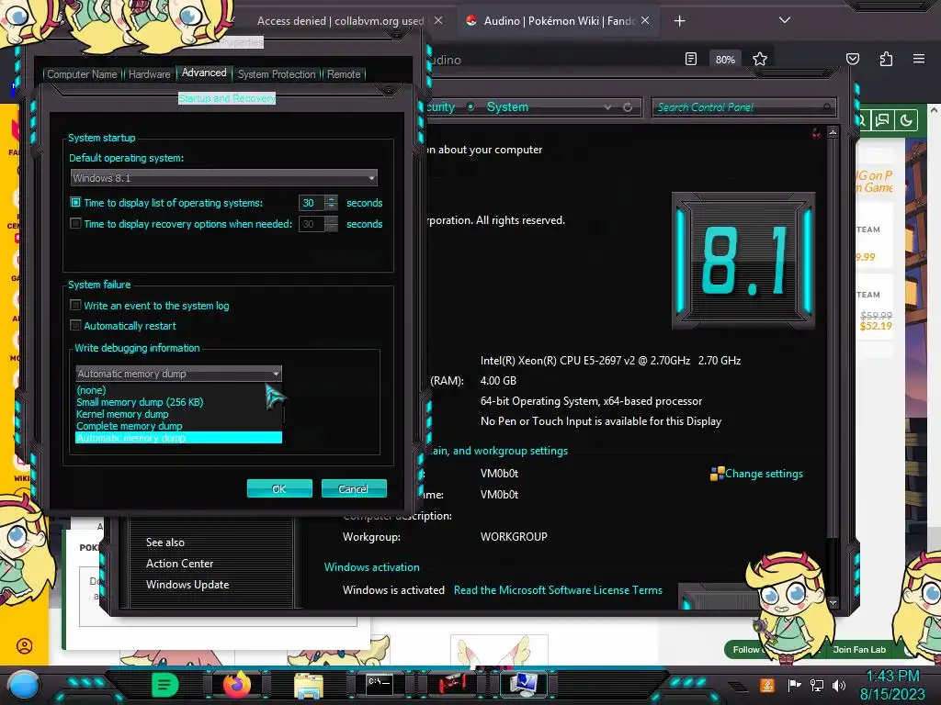Save page to Pocket icon

pos(853,59)
